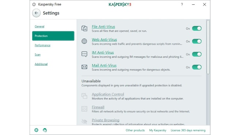Click the File Anti-Virus document icon
The height and width of the screenshot is (135, 240).
pyautogui.click(x=84, y=29)
